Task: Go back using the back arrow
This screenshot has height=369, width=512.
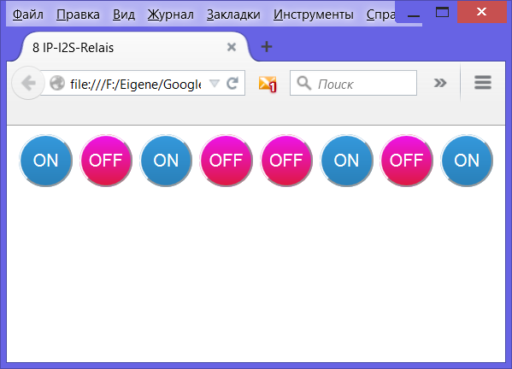Action: [x=28, y=83]
